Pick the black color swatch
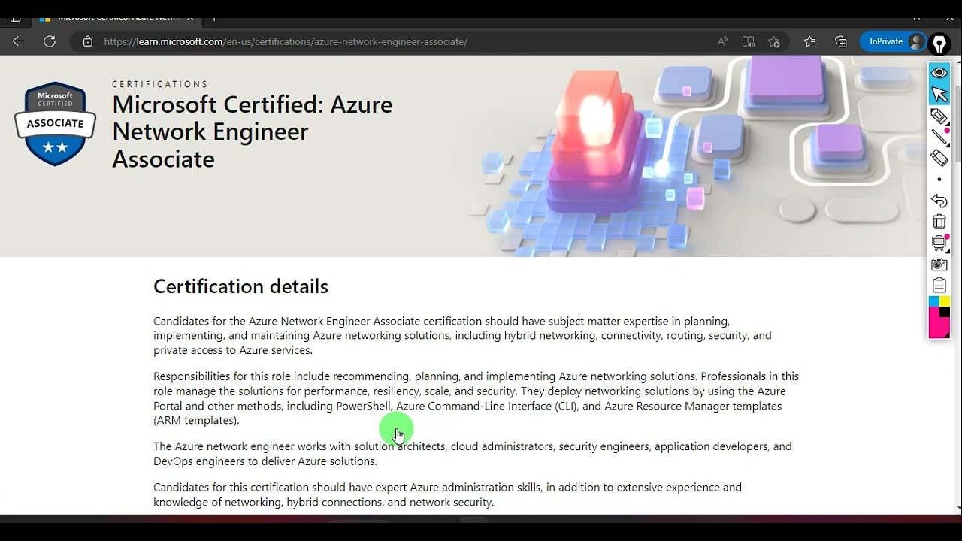The height and width of the screenshot is (541, 962). click(945, 312)
